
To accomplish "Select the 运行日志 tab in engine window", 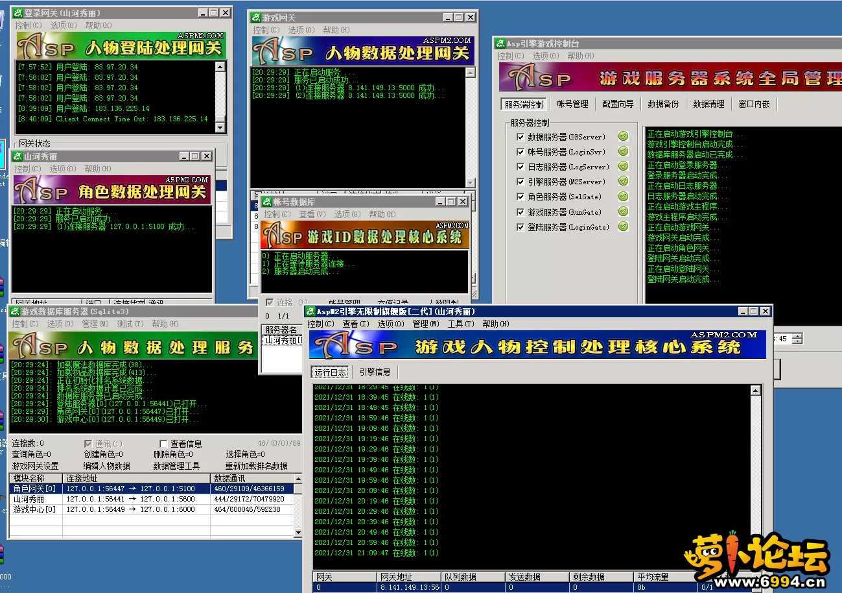I will 331,372.
